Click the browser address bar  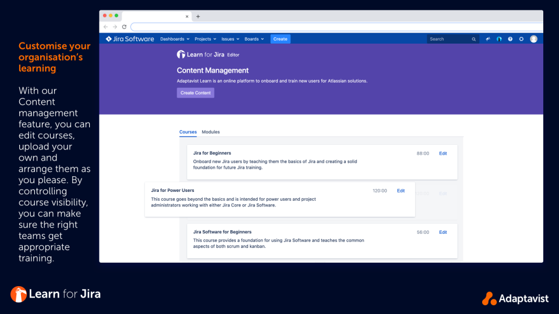tap(337, 27)
